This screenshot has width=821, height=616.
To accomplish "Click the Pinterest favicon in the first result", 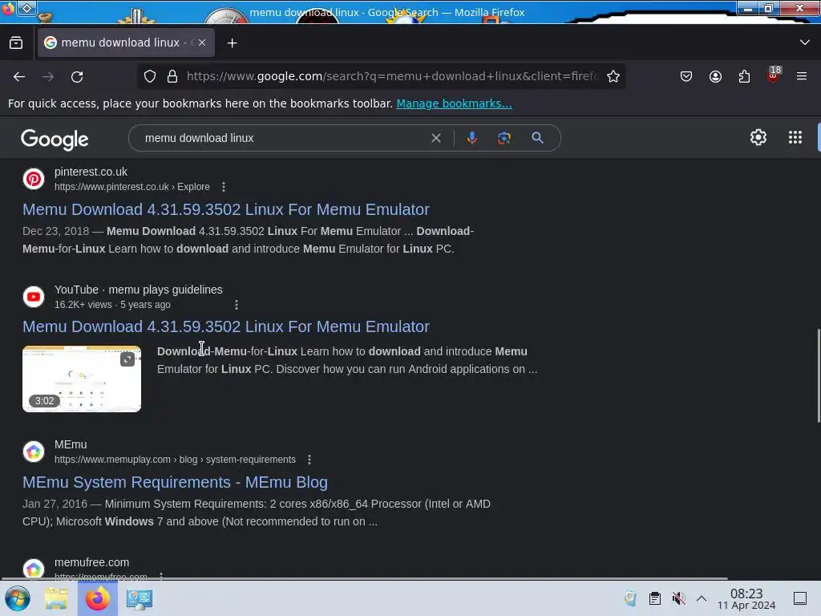I will 34,179.
